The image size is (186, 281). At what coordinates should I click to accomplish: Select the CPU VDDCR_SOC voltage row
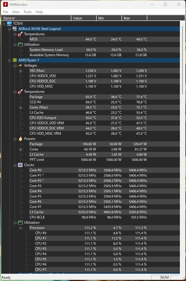tap(104, 81)
